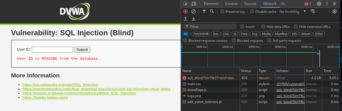Open the Wikipedia SQL_injection link
This screenshot has width=342, height=111.
pos(60,85)
